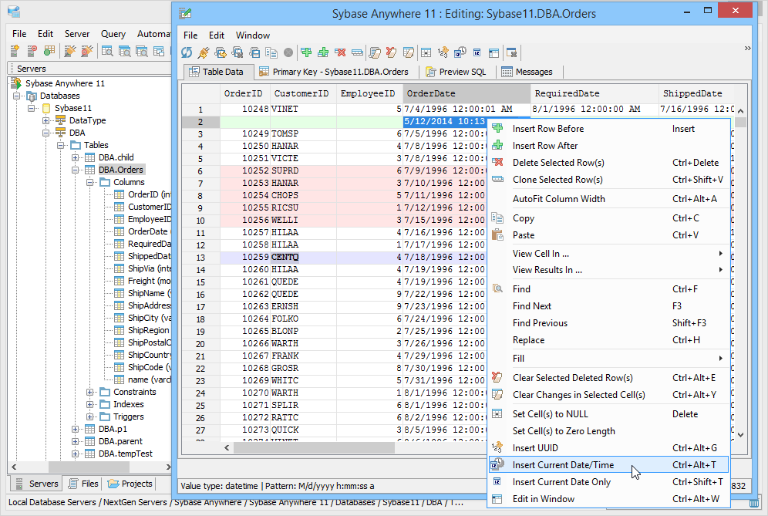Click the green Insert Row Before toolbar icon
The image size is (768, 516).
click(x=306, y=52)
